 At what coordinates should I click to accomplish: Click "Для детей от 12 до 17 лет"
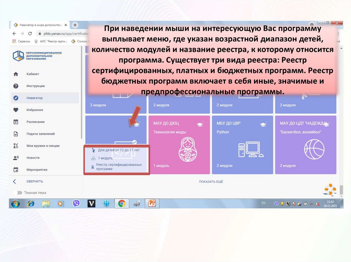(119, 150)
